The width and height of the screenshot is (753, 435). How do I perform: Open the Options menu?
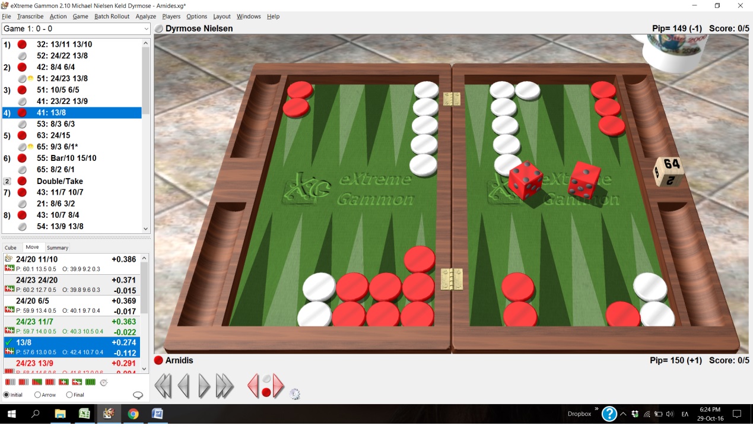click(x=197, y=17)
